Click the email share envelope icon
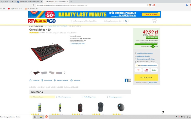The height and width of the screenshot is (119, 191). coord(130,80)
